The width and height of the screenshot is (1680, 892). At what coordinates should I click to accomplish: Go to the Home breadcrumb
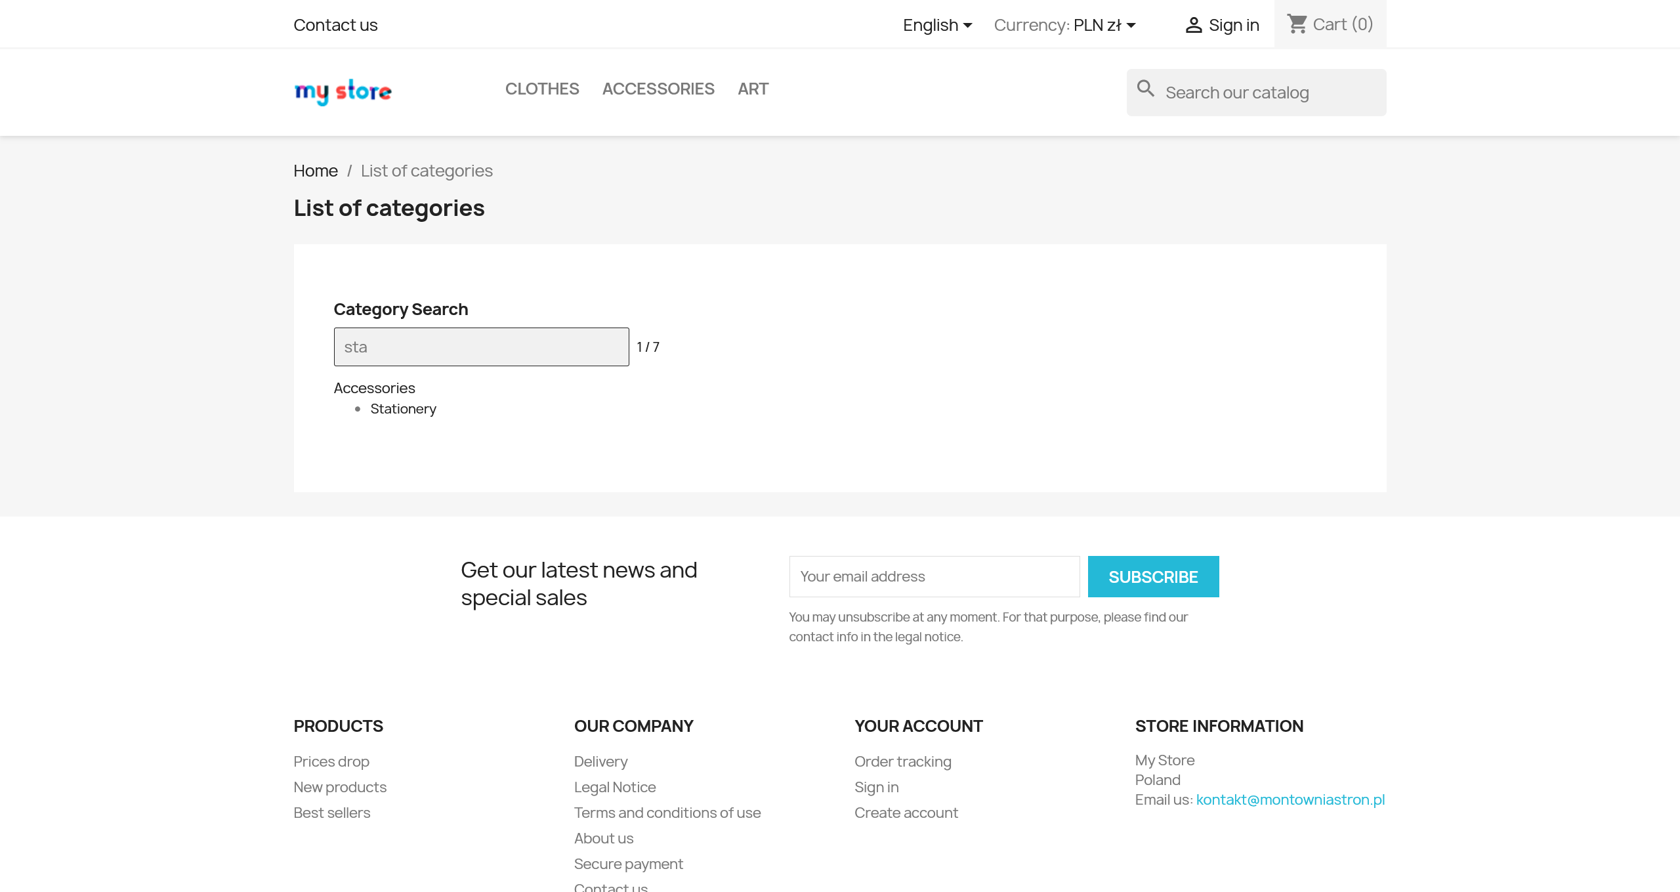point(316,171)
